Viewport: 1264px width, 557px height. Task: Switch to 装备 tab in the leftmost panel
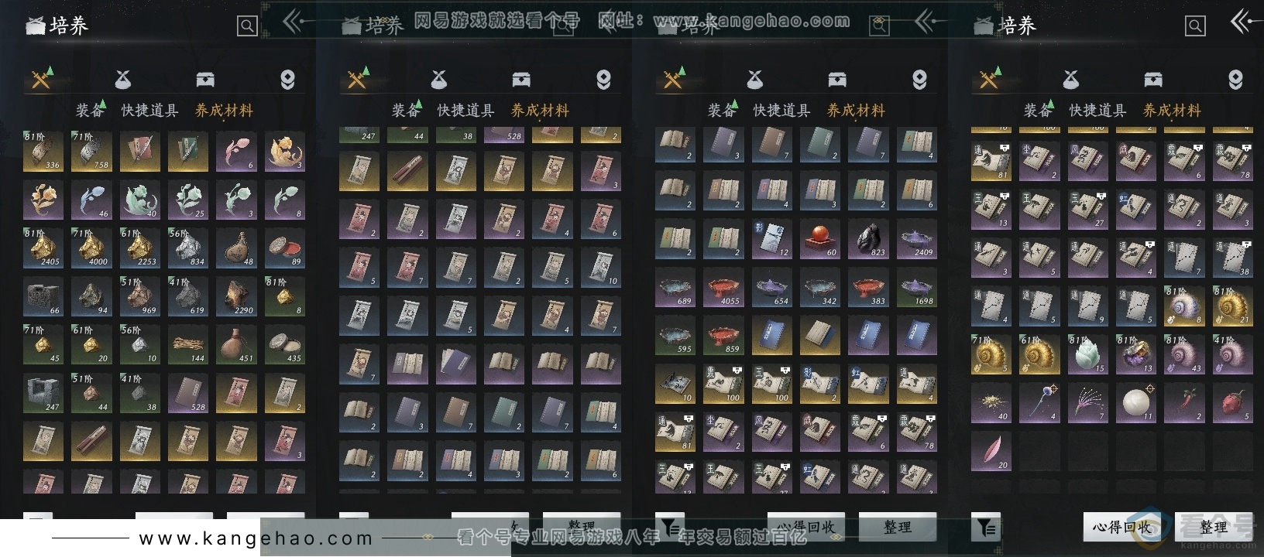point(90,111)
